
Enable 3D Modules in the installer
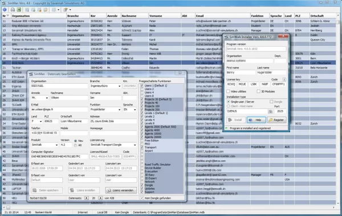click(x=258, y=91)
